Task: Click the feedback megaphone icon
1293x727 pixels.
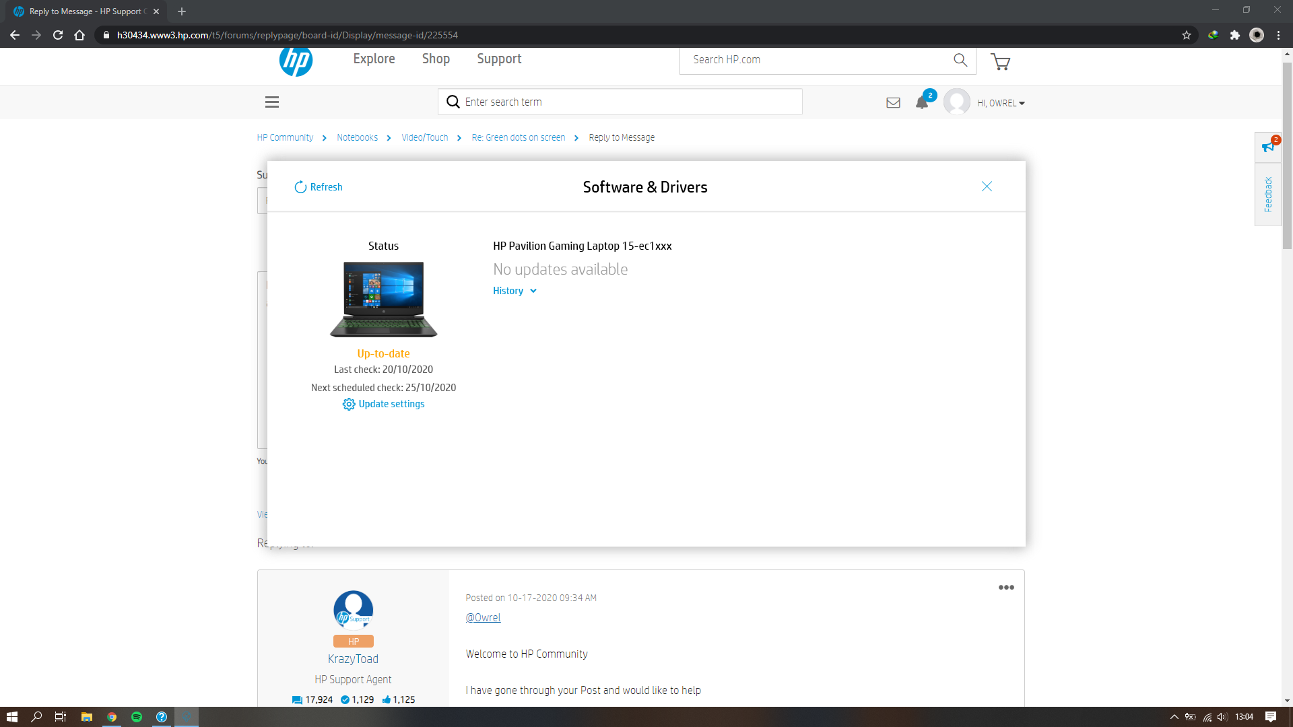Action: click(1268, 146)
